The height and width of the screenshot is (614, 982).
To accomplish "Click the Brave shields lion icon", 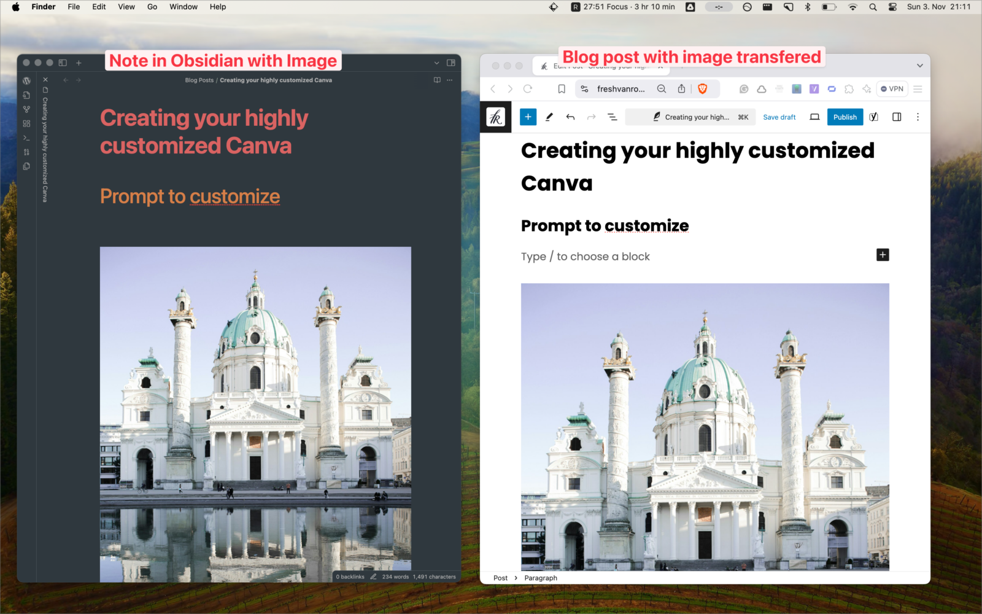I will coord(703,88).
